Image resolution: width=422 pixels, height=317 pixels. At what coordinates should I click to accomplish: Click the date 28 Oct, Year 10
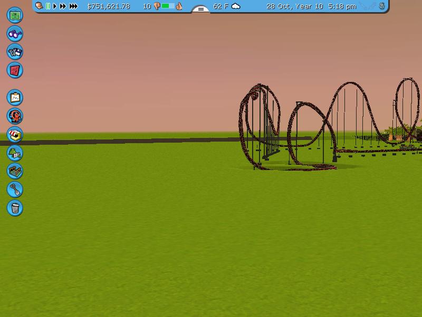point(294,6)
